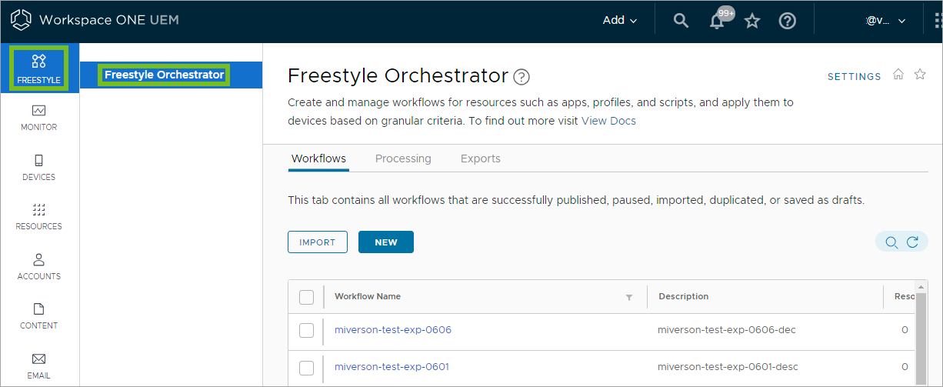Open the View Docs link

point(608,121)
